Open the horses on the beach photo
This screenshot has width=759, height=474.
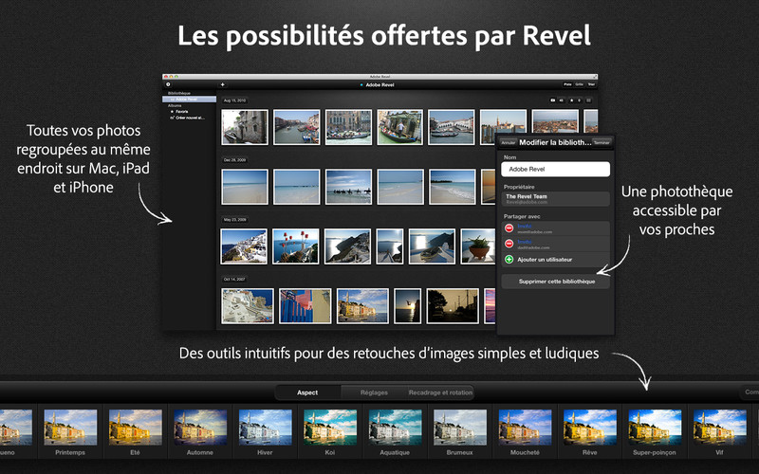tap(348, 187)
